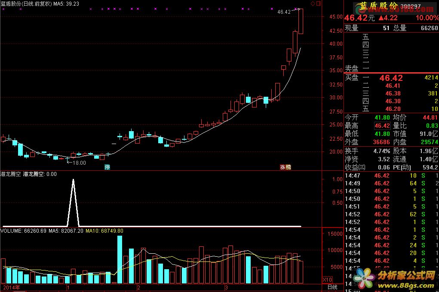Click the bid-four price 46.30
The image size is (439, 292).
393,101
